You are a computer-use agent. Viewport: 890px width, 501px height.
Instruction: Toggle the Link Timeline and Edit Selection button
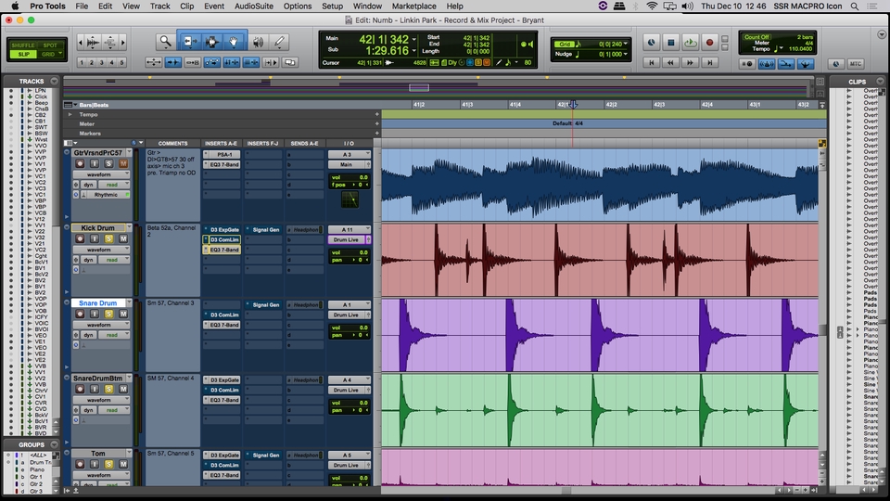click(231, 62)
